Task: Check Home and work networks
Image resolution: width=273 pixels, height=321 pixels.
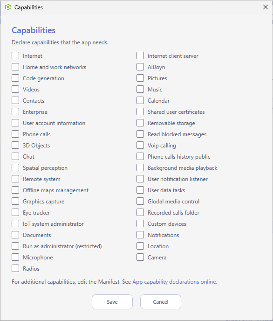Action: pyautogui.click(x=15, y=67)
